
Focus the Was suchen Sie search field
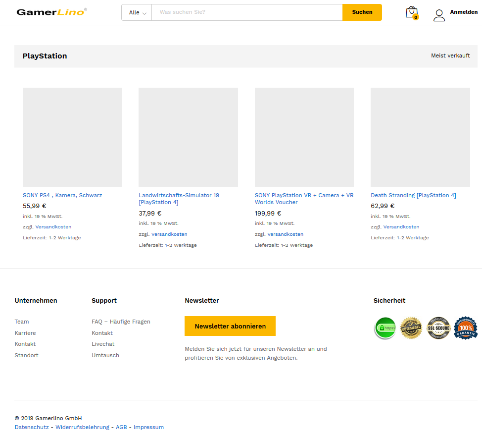point(247,12)
